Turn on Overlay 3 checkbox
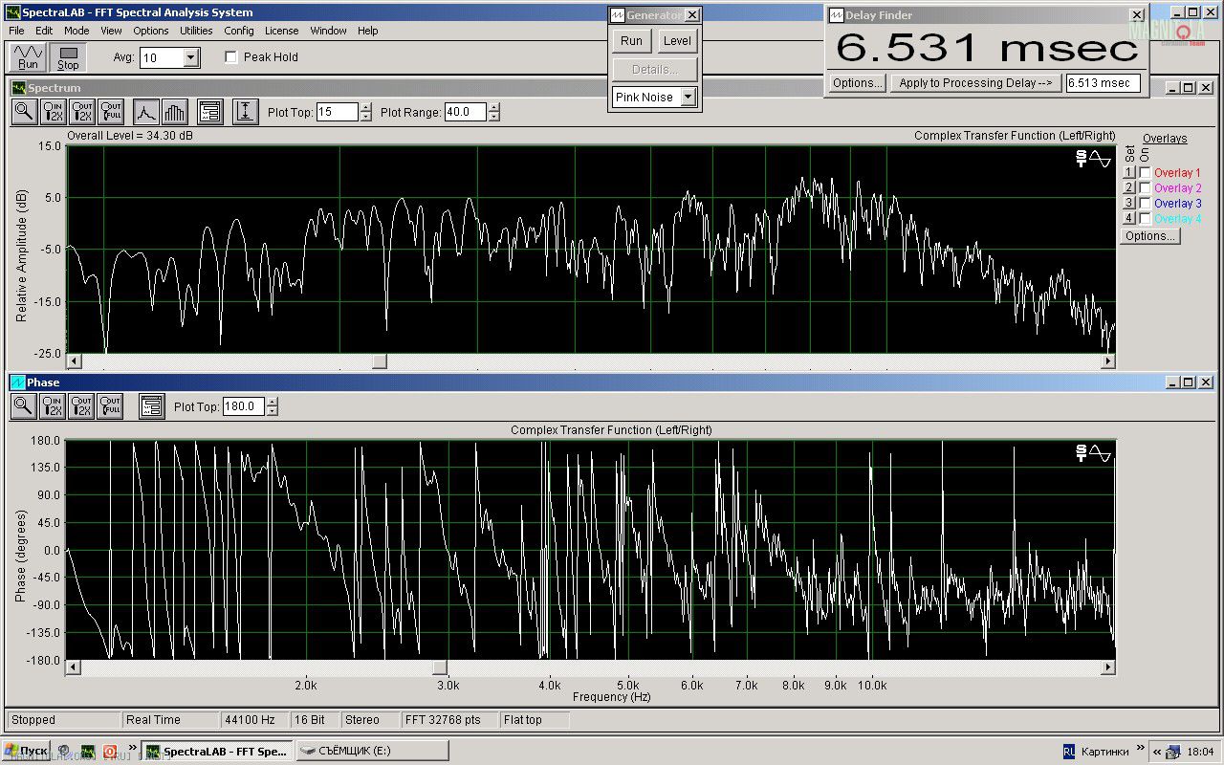Viewport: 1224px width, 765px height. pyautogui.click(x=1145, y=204)
